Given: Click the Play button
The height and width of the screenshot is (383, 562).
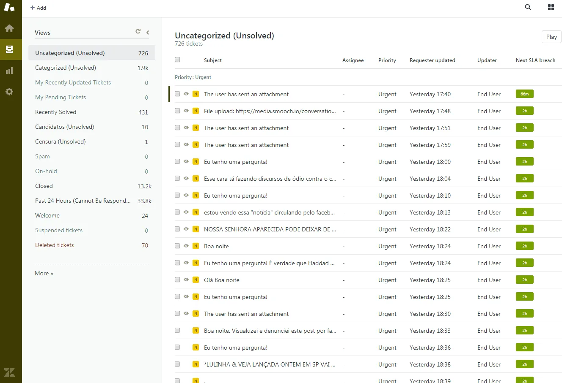Looking at the screenshot, I should tap(551, 37).
